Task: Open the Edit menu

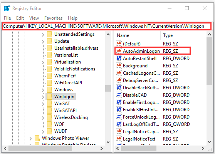Action: (x=20, y=18)
